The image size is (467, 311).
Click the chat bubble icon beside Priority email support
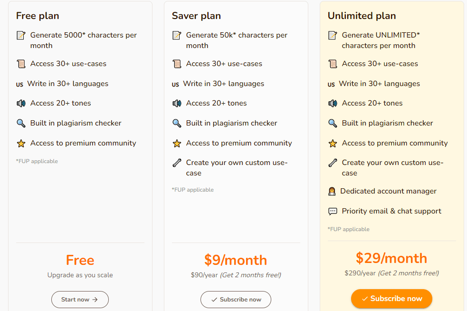click(333, 212)
